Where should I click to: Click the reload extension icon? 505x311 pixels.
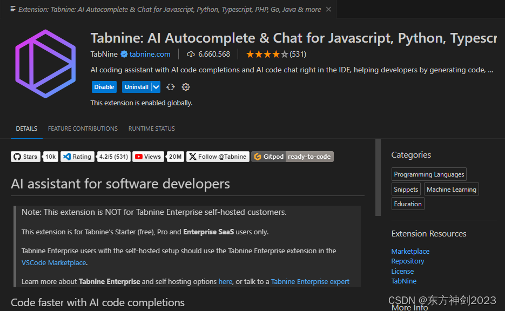(x=171, y=87)
